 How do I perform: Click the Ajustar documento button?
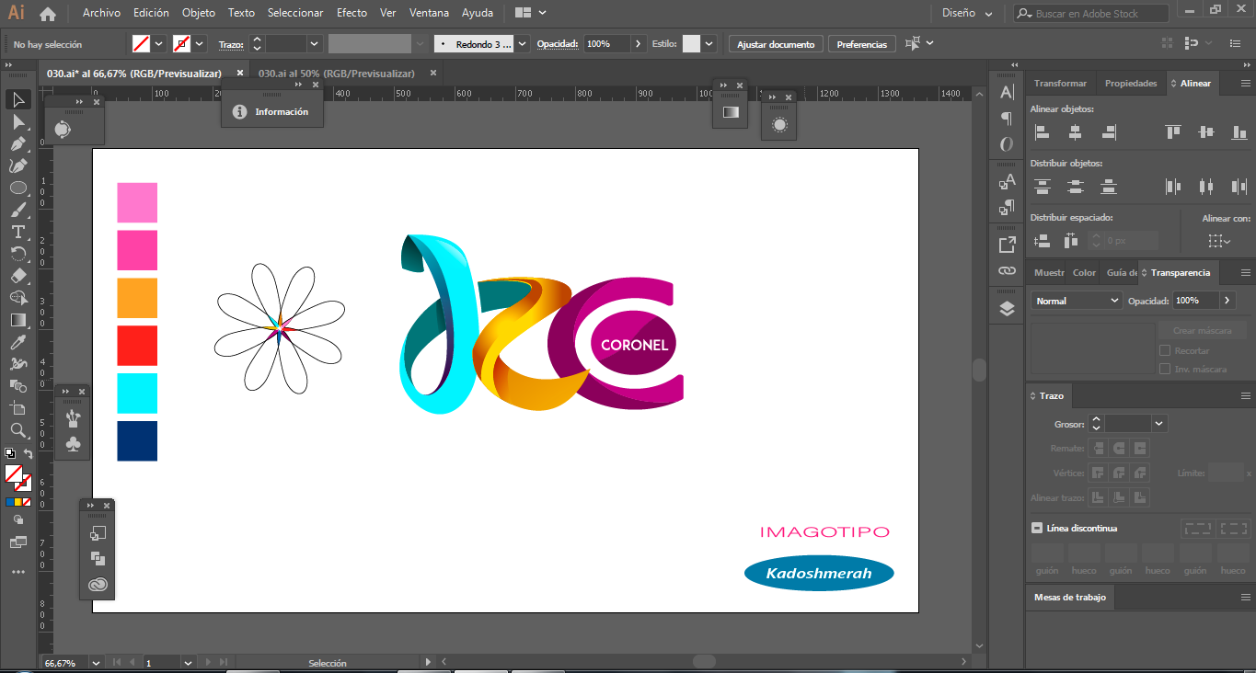(776, 44)
